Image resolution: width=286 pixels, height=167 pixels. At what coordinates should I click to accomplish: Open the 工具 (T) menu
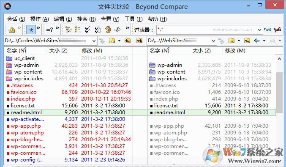[133, 19]
